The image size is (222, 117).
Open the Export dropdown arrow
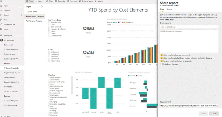[44, 1]
